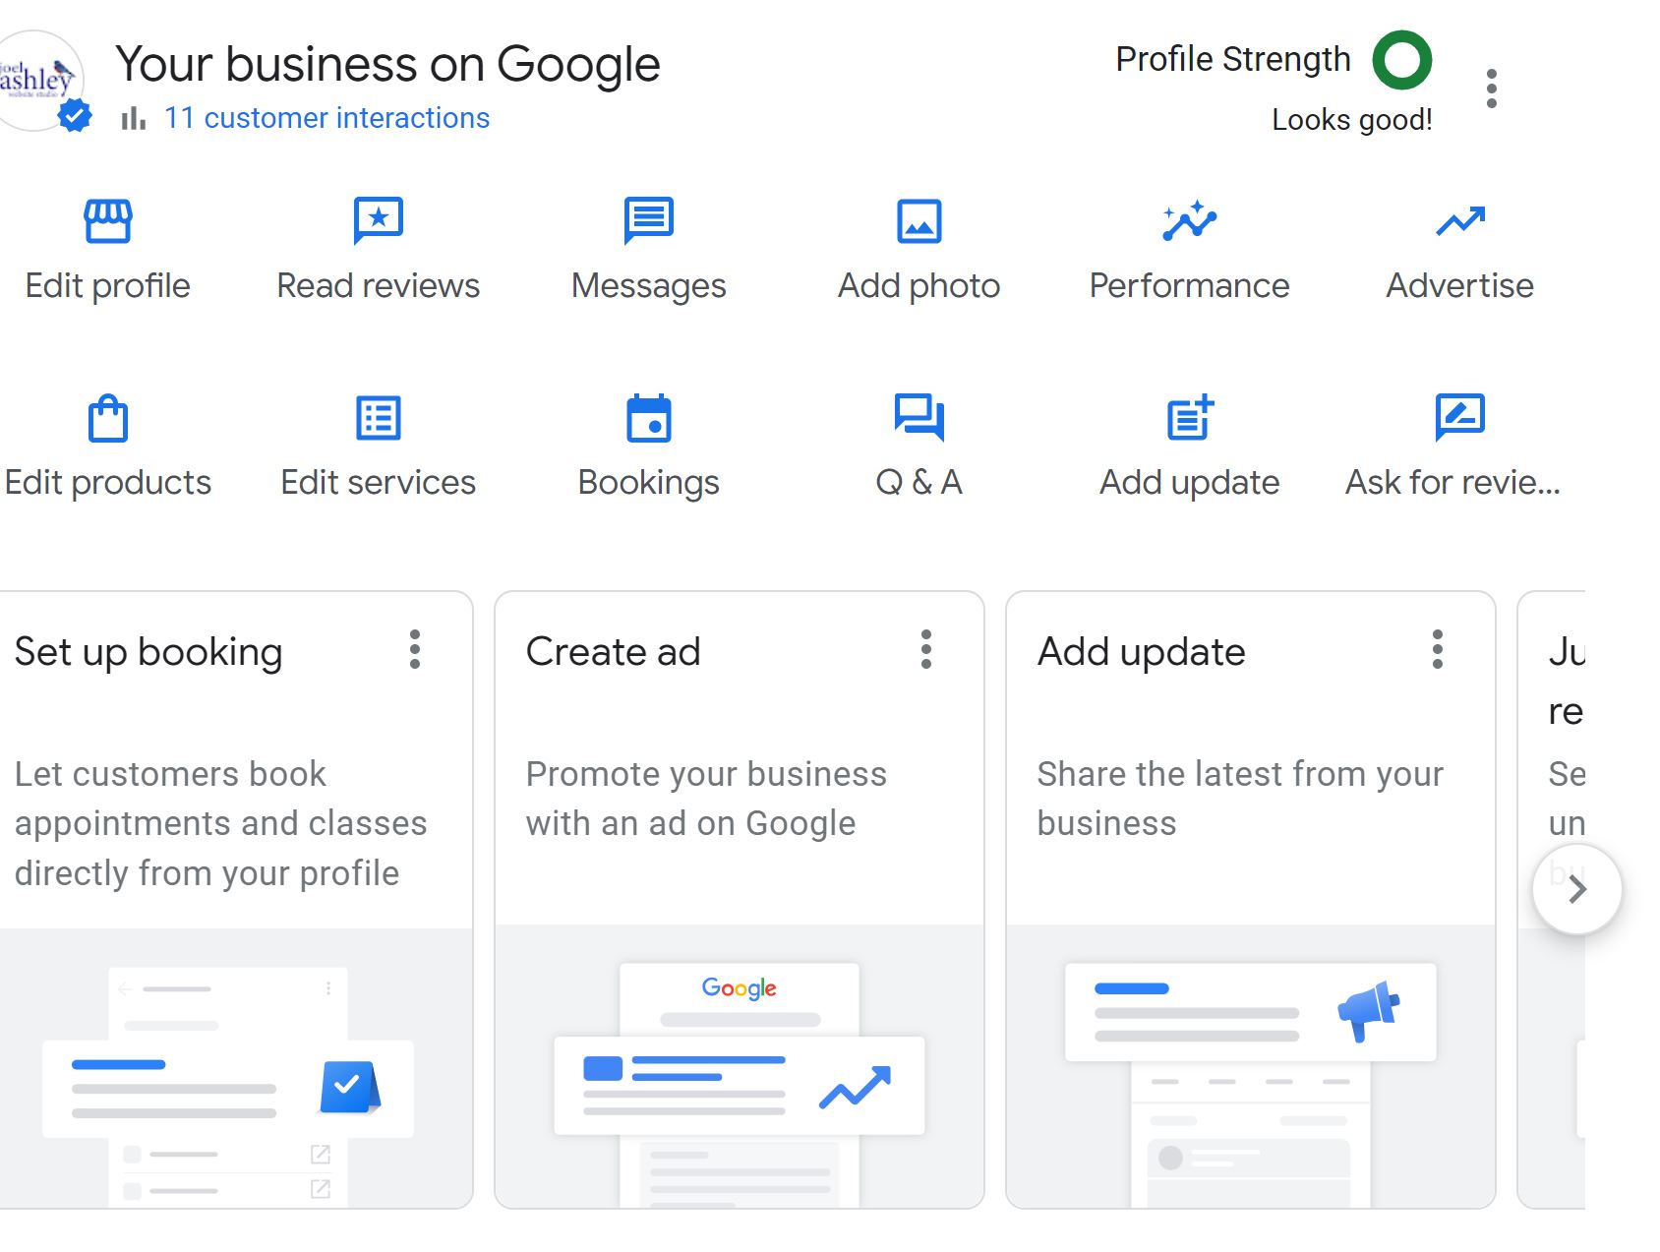1660x1252 pixels.
Task: Expand the card carousel with the right arrow
Action: [1577, 888]
